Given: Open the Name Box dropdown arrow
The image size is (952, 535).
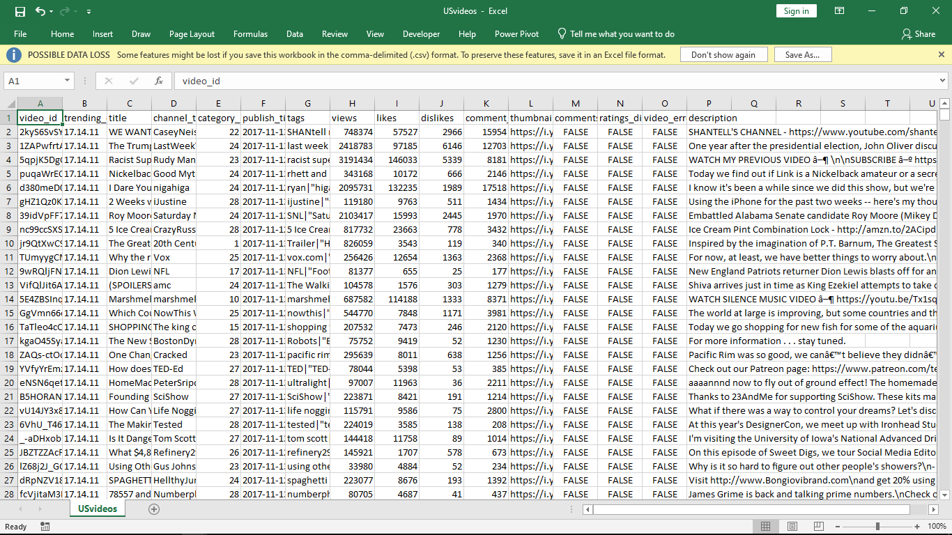Looking at the screenshot, I should [x=67, y=81].
